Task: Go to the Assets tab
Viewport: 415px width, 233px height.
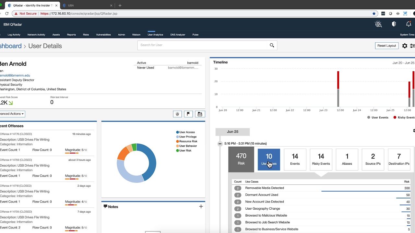Action: pos(56,35)
